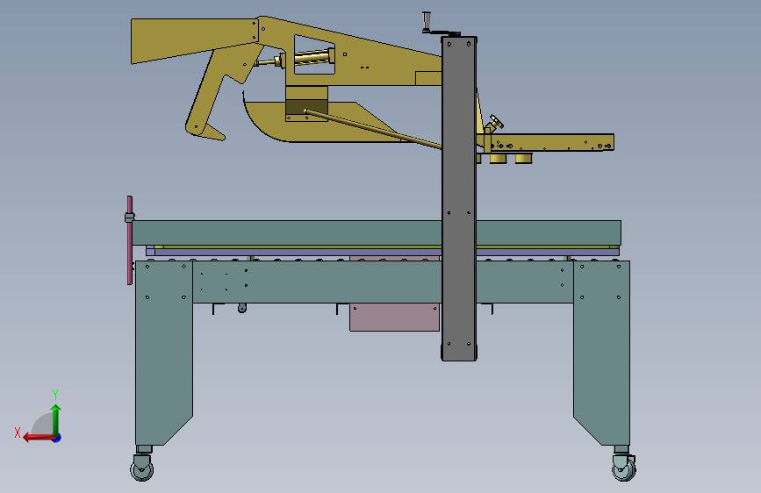Viewport: 761px width, 493px height.
Task: Select the dark gray vertical column
Action: 459,199
